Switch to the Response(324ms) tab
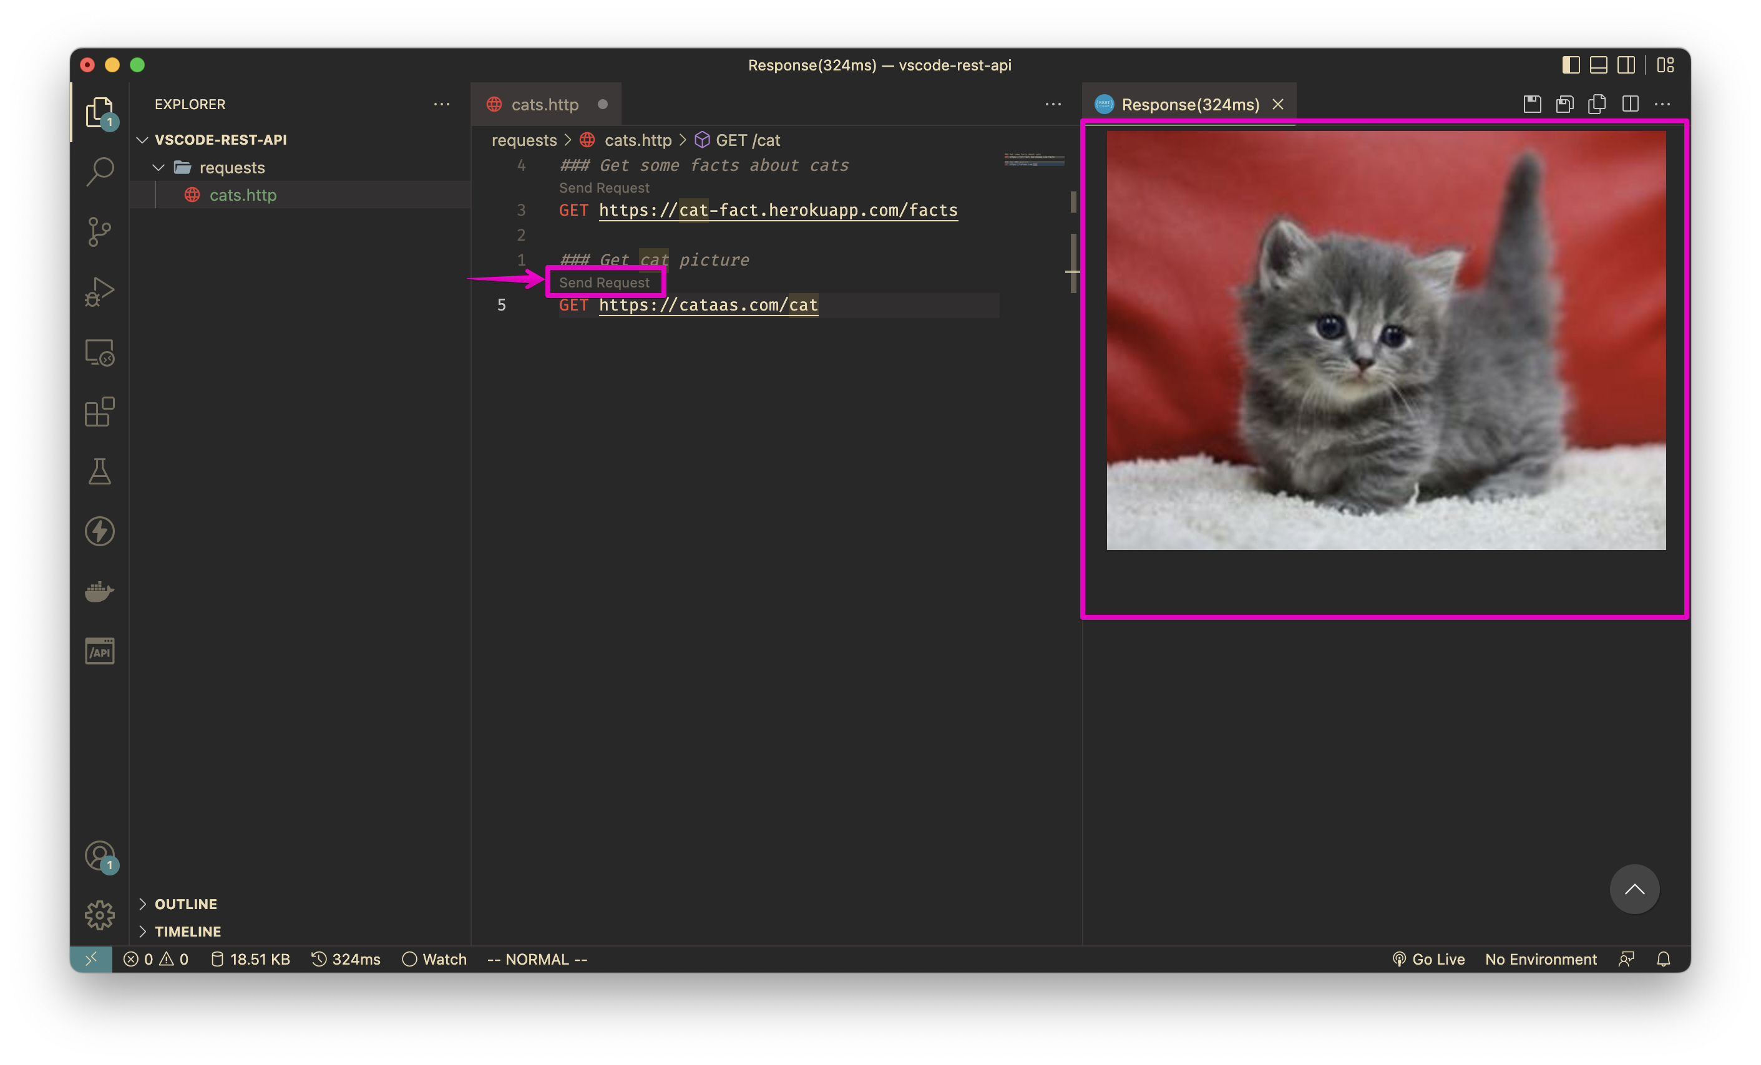This screenshot has height=1065, width=1761. click(x=1189, y=104)
